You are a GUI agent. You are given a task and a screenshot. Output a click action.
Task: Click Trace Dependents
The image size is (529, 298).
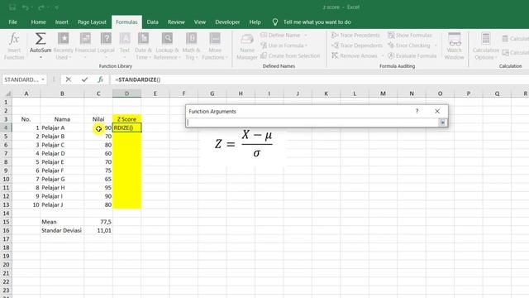[357, 46]
